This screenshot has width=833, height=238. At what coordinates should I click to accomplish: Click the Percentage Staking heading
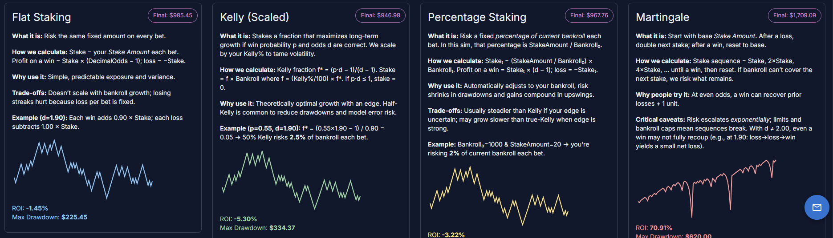pyautogui.click(x=477, y=17)
